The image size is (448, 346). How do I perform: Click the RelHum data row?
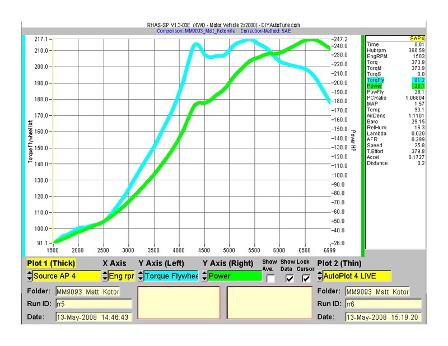396,128
